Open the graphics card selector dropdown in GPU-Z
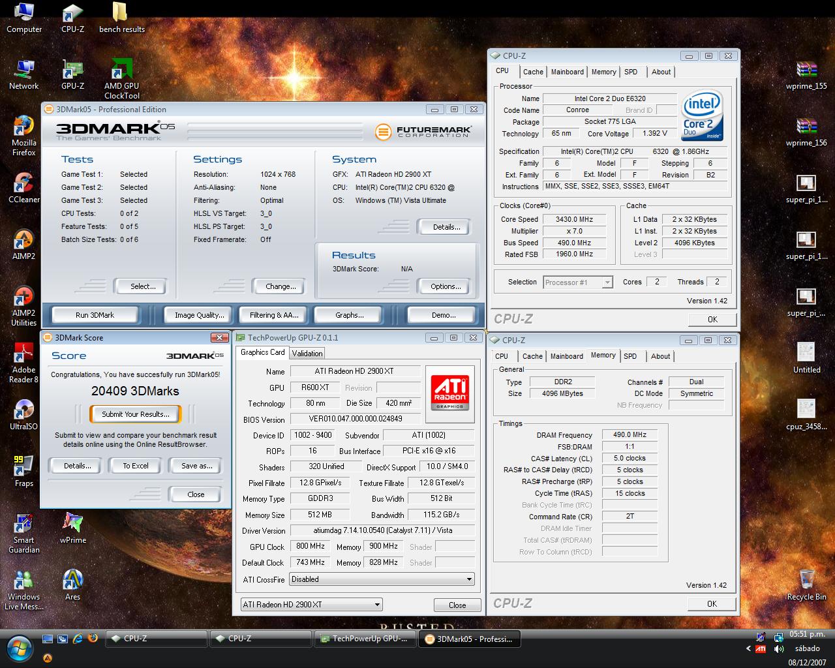Image resolution: width=835 pixels, height=668 pixels. coord(311,605)
